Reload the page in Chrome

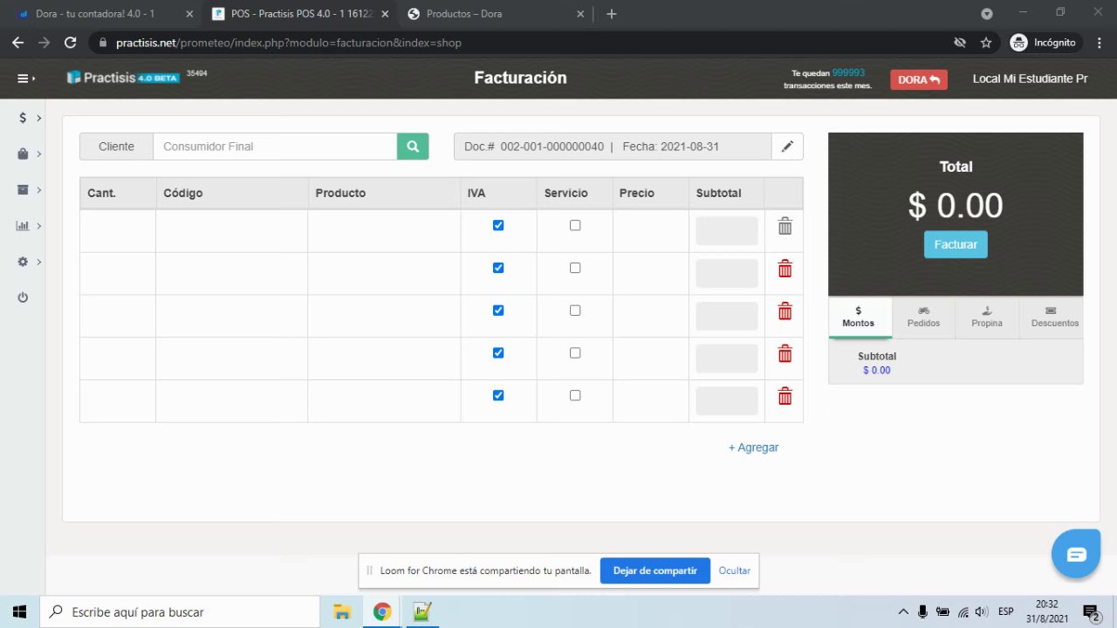(71, 42)
